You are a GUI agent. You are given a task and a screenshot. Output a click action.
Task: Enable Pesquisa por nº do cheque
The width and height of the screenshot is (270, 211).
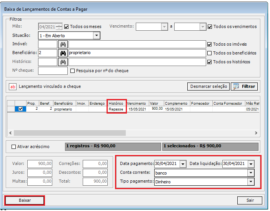pos(72,71)
